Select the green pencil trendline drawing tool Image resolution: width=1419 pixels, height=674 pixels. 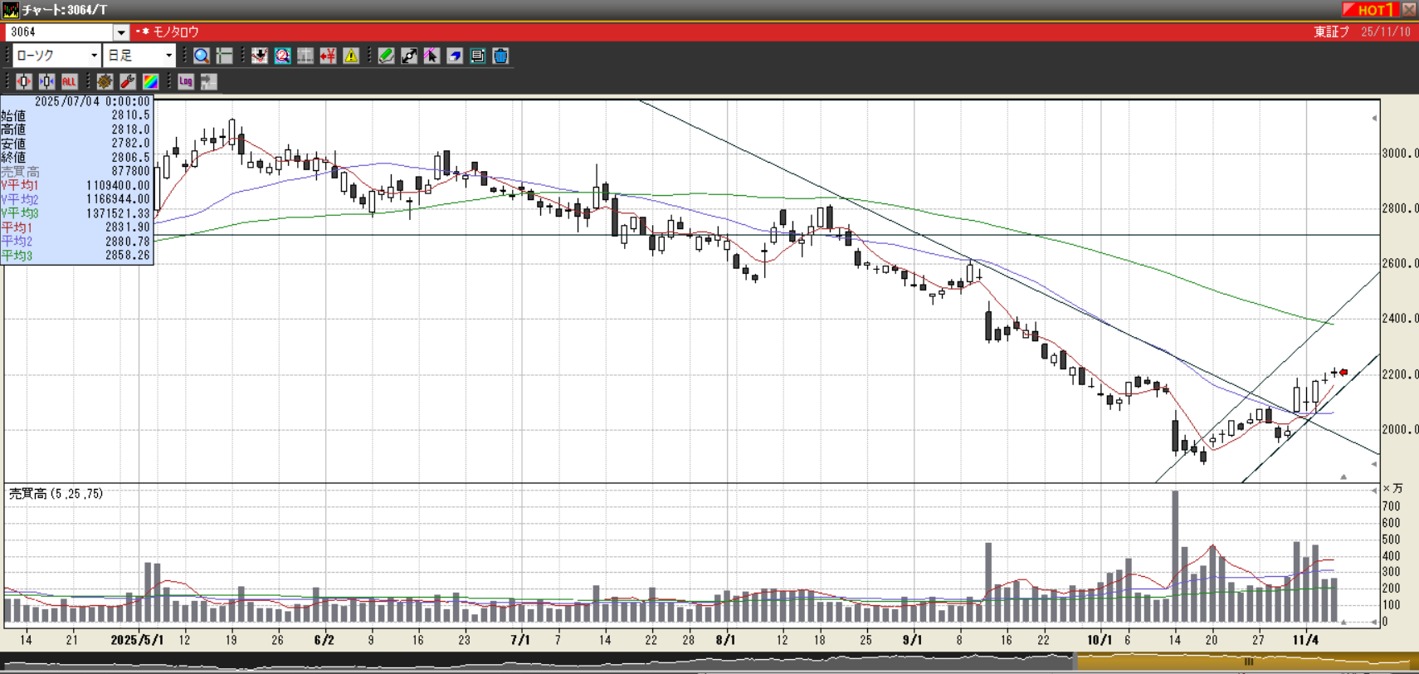[x=386, y=56]
